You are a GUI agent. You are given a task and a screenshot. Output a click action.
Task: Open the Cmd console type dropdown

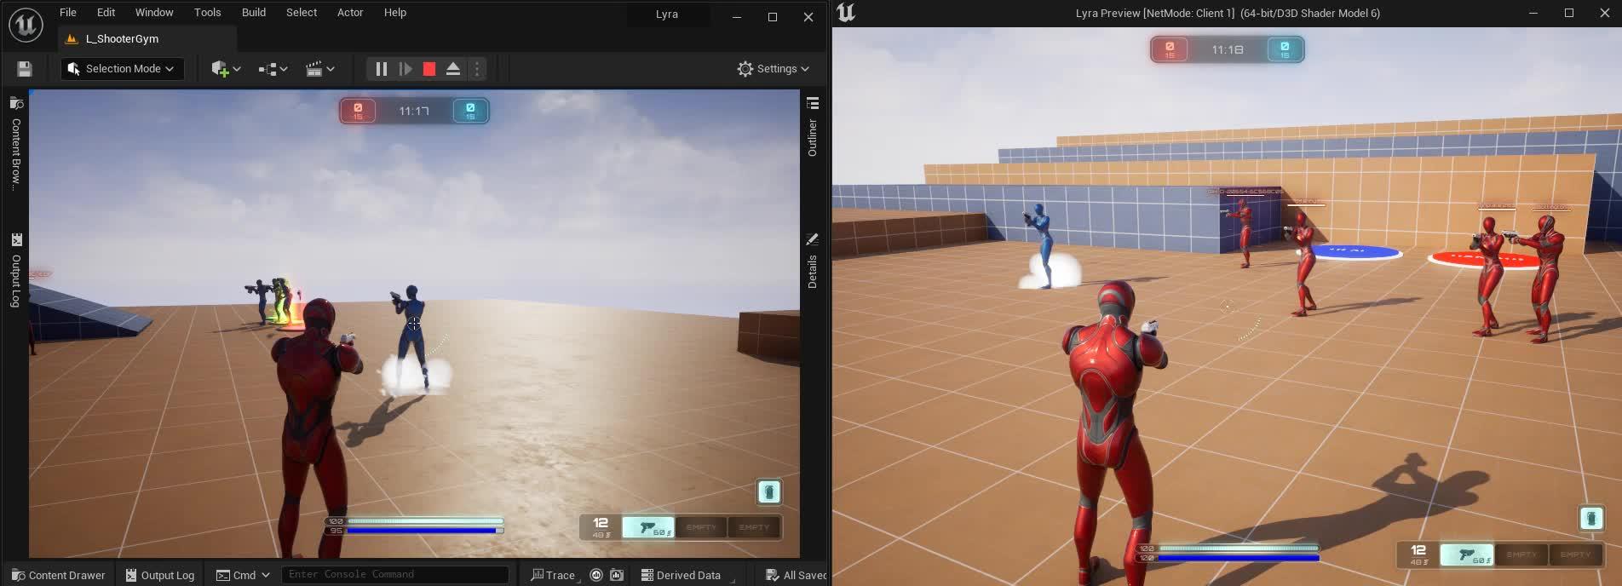coord(243,575)
